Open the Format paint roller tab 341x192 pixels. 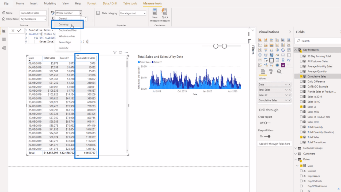(271, 72)
